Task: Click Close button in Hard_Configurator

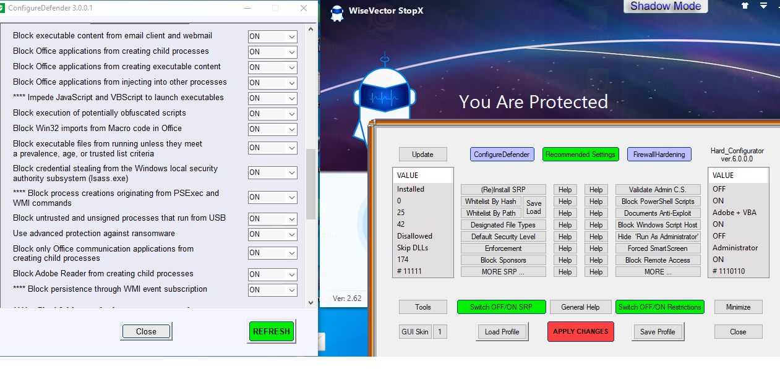Action: pyautogui.click(x=738, y=332)
